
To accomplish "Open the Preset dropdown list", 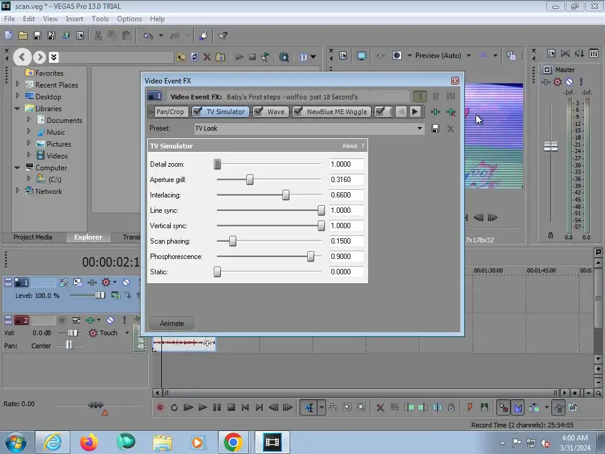I will coord(419,128).
